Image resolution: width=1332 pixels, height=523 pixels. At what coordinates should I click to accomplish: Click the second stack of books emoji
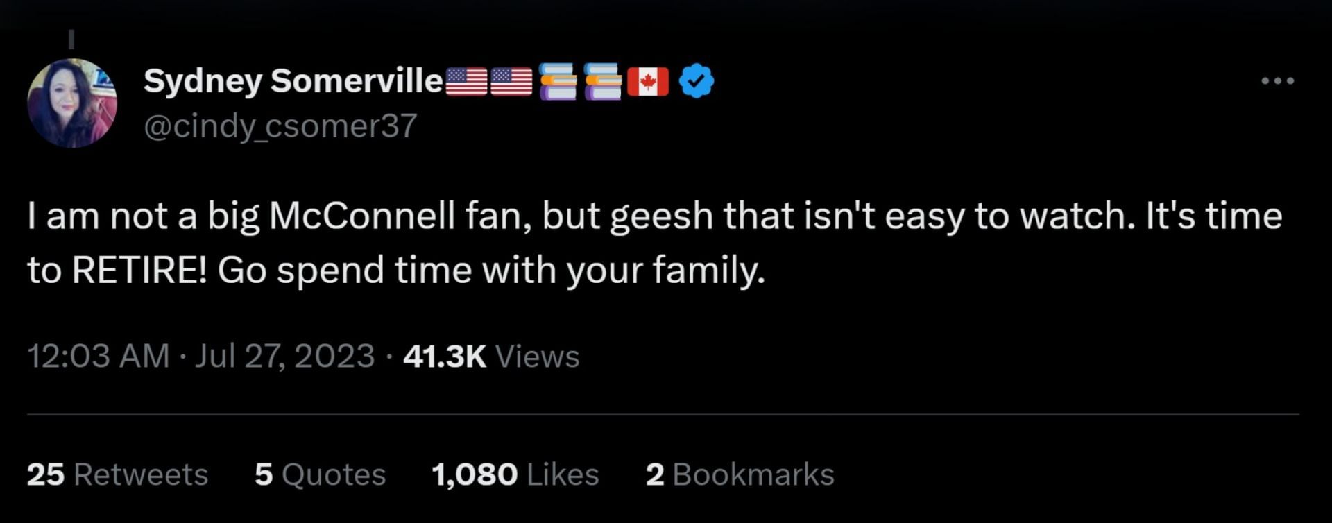[x=603, y=81]
